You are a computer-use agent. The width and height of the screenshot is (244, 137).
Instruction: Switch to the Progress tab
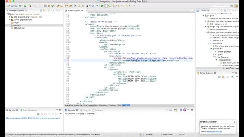click(x=85, y=110)
